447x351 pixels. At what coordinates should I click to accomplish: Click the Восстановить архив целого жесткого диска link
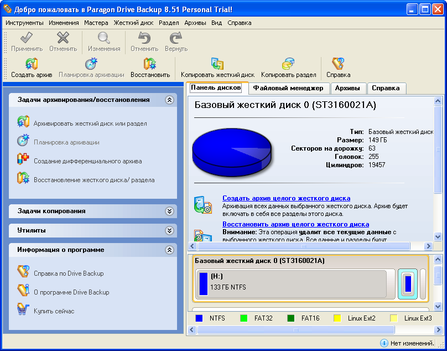[x=295, y=224]
